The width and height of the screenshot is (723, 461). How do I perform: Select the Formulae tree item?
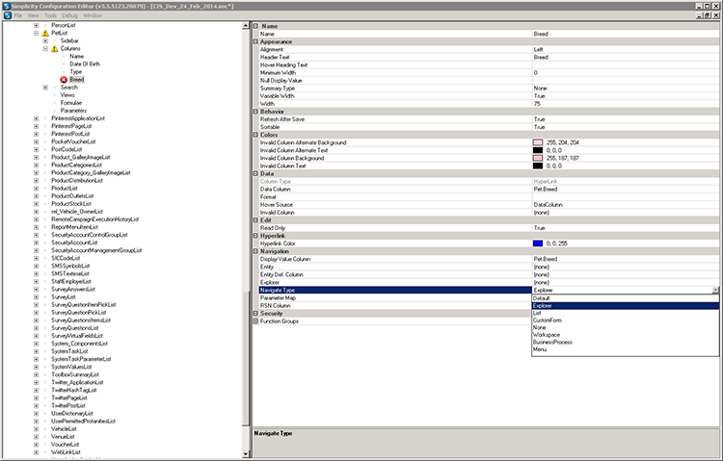point(71,103)
